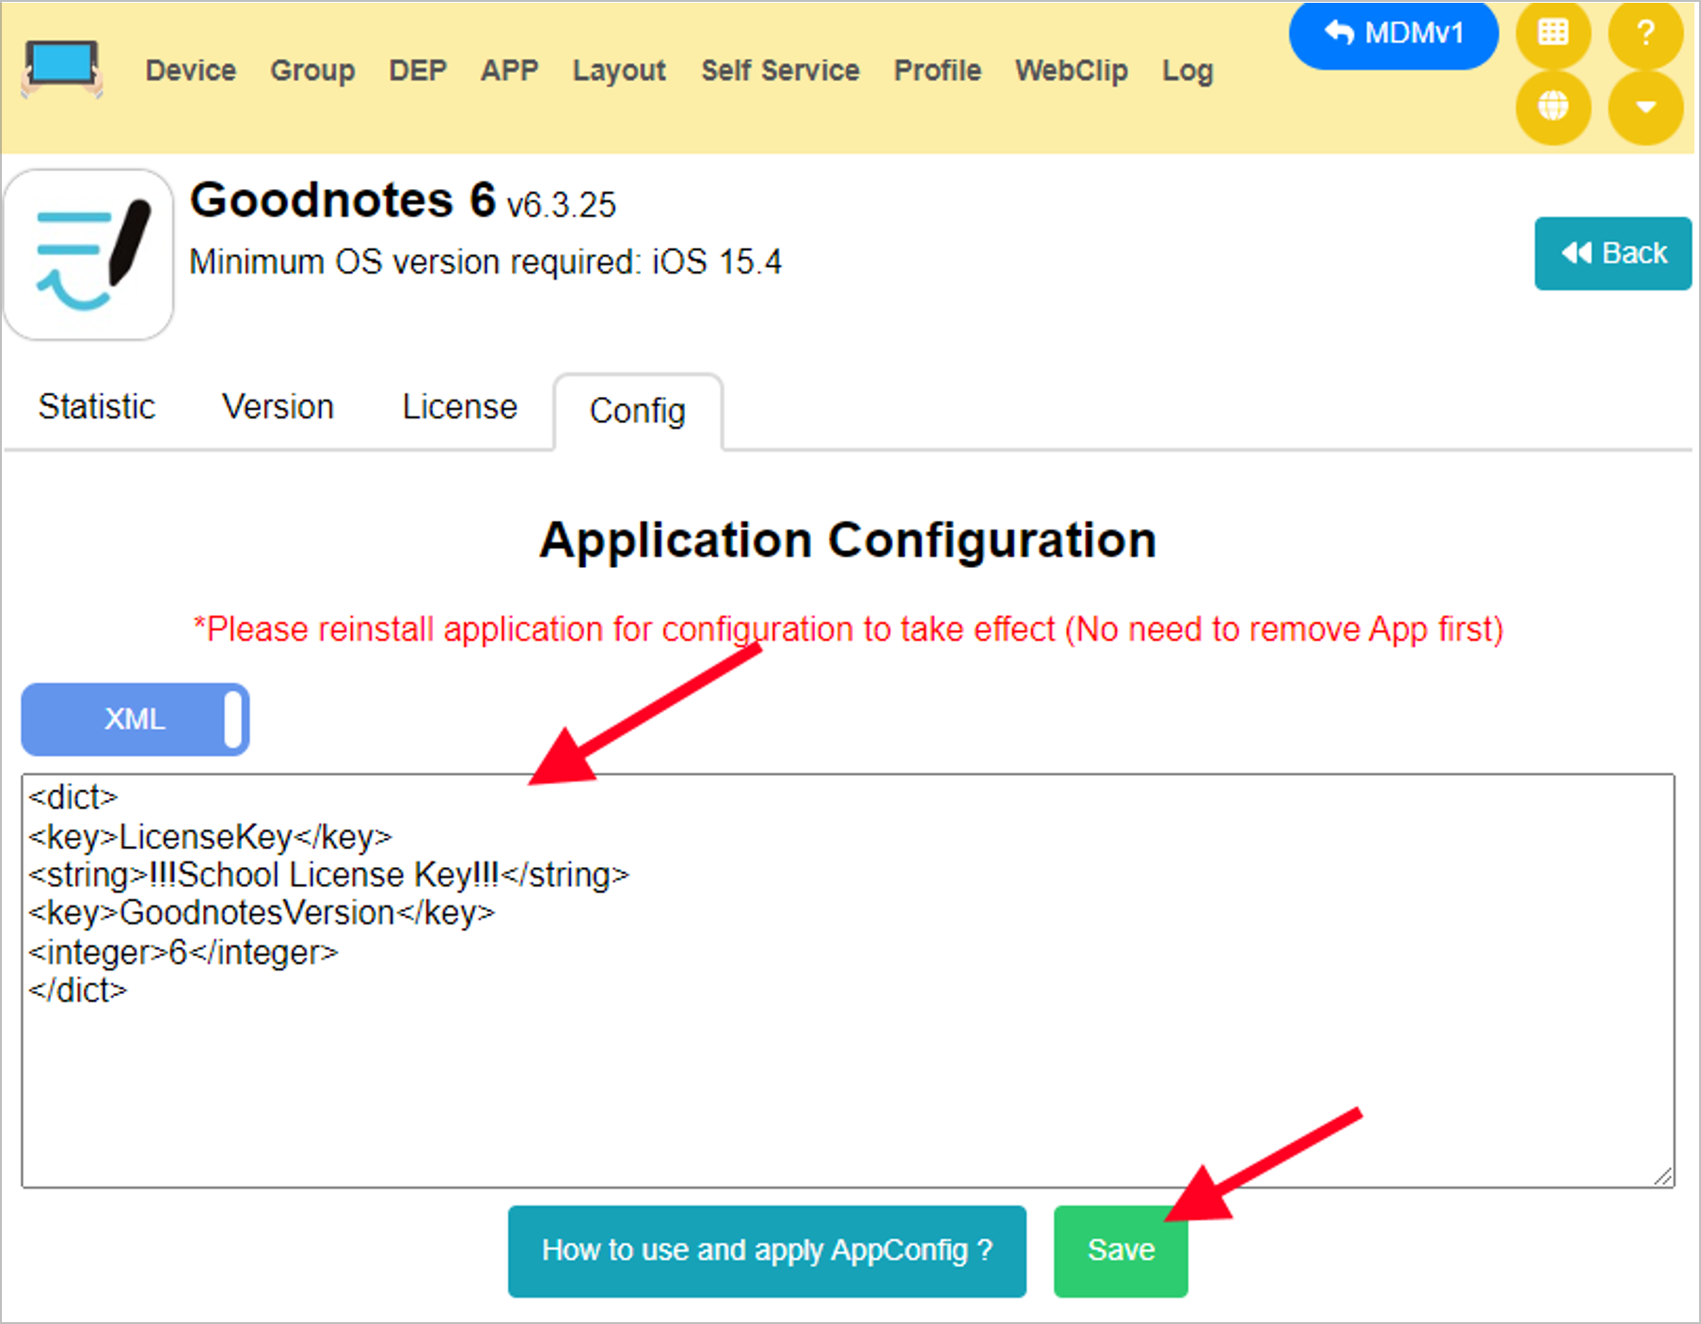Toggle the XML switch
Screen dimensions: 1701x1324
point(134,719)
